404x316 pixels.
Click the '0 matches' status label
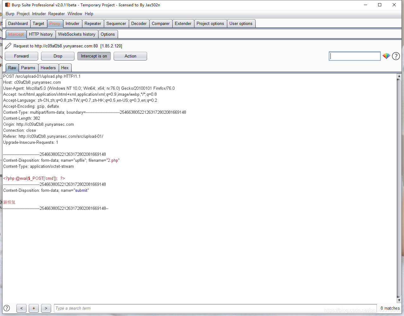[x=390, y=308]
